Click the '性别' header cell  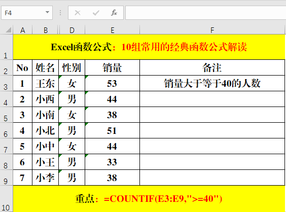tap(71, 67)
